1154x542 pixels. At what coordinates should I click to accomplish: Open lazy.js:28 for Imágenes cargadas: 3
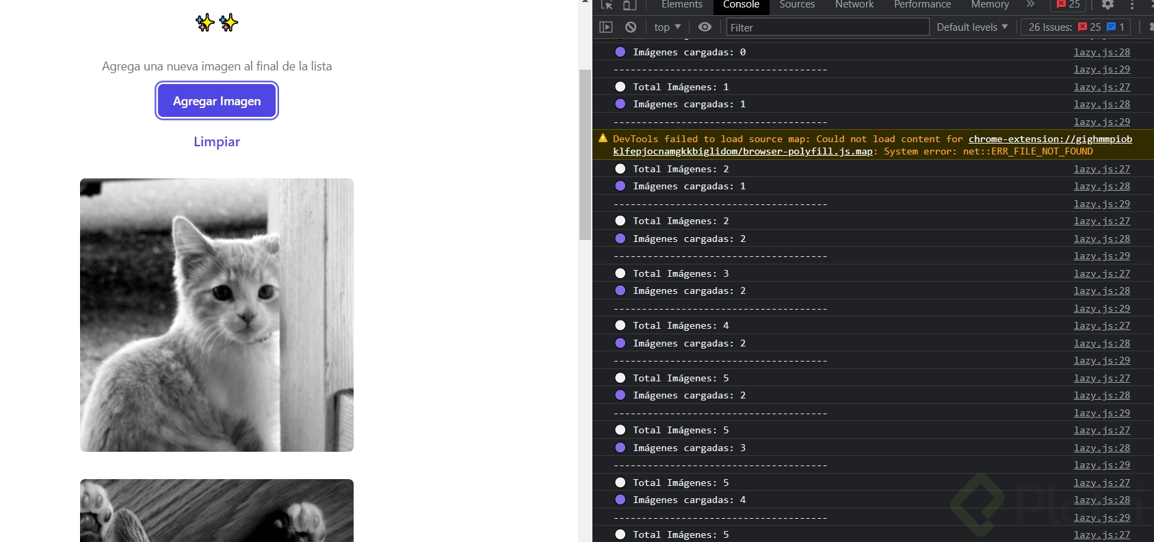click(1101, 448)
